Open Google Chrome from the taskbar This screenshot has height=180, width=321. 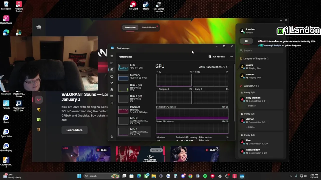point(190,176)
